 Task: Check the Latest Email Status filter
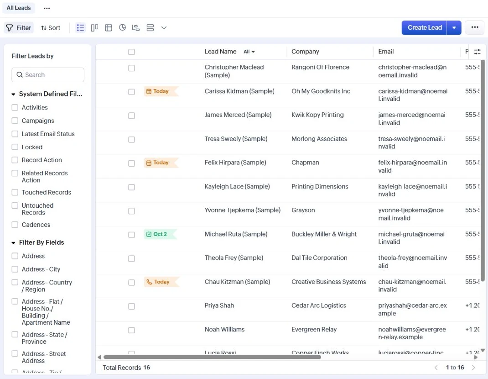point(15,134)
